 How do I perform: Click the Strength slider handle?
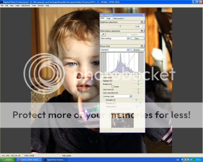tap(136, 100)
